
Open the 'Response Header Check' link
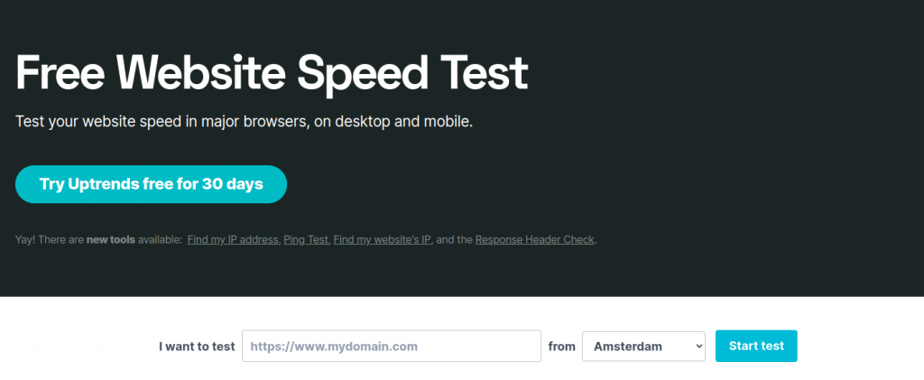tap(534, 240)
